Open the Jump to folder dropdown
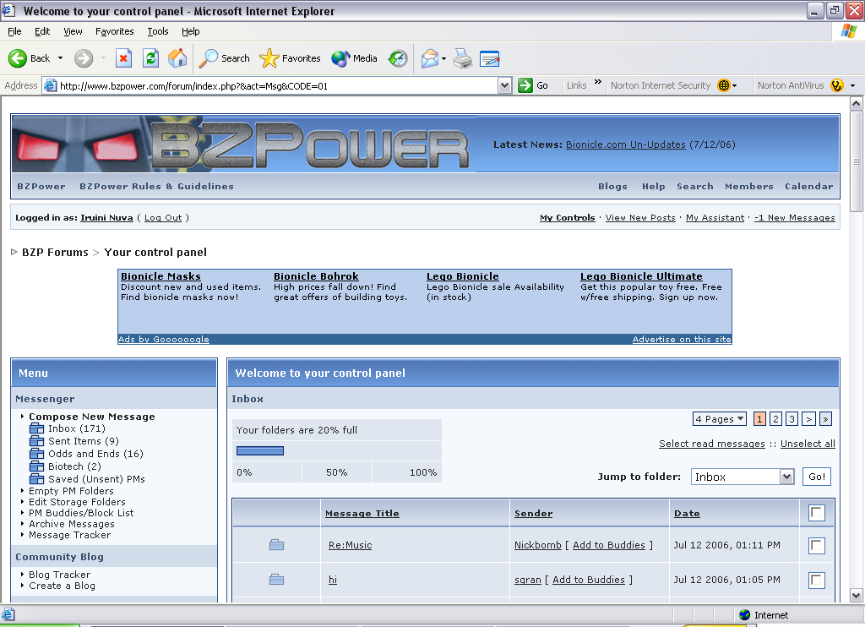Viewport: 865px width, 627px height. pos(786,477)
